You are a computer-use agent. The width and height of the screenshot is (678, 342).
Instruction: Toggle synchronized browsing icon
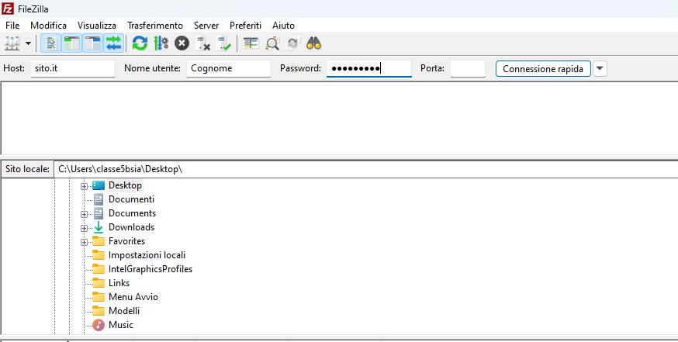click(x=292, y=43)
